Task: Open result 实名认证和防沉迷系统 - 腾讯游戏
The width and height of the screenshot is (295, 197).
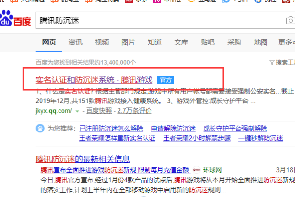Action: click(94, 80)
